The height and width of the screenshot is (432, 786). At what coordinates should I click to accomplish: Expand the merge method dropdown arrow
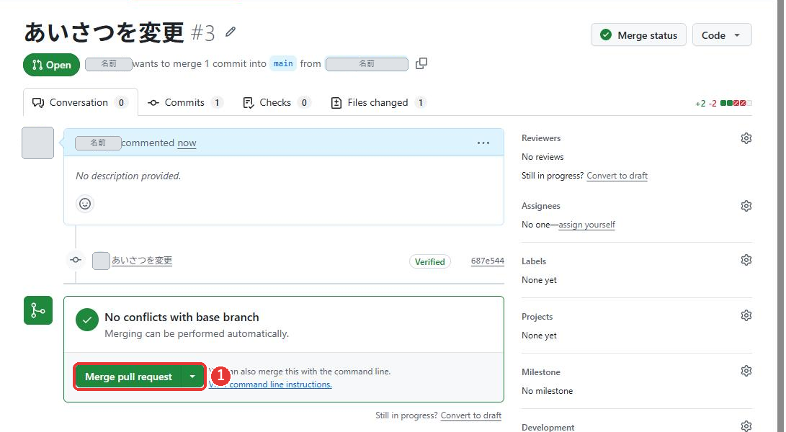[x=192, y=377]
